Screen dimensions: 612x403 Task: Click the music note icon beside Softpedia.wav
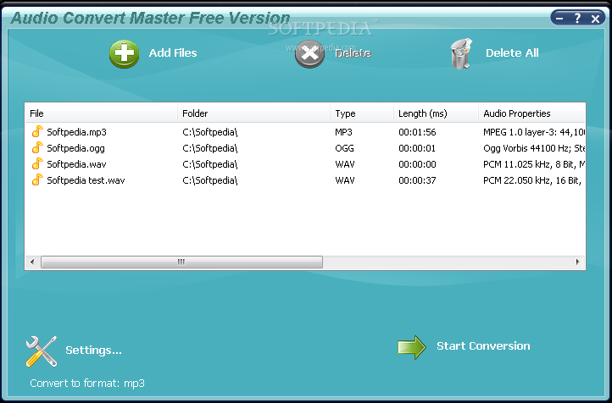(37, 163)
